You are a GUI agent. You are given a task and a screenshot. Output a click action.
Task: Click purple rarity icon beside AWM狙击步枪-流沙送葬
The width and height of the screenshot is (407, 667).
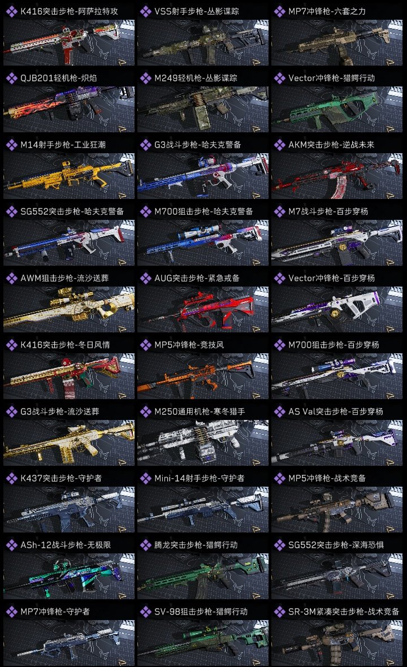[11, 278]
